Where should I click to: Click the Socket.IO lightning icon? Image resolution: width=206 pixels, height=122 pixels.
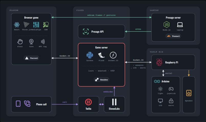113,55
